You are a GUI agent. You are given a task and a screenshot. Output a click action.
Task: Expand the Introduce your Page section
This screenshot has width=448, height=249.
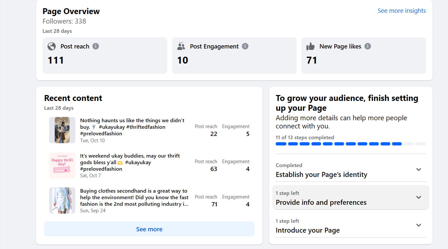pyautogui.click(x=419, y=225)
